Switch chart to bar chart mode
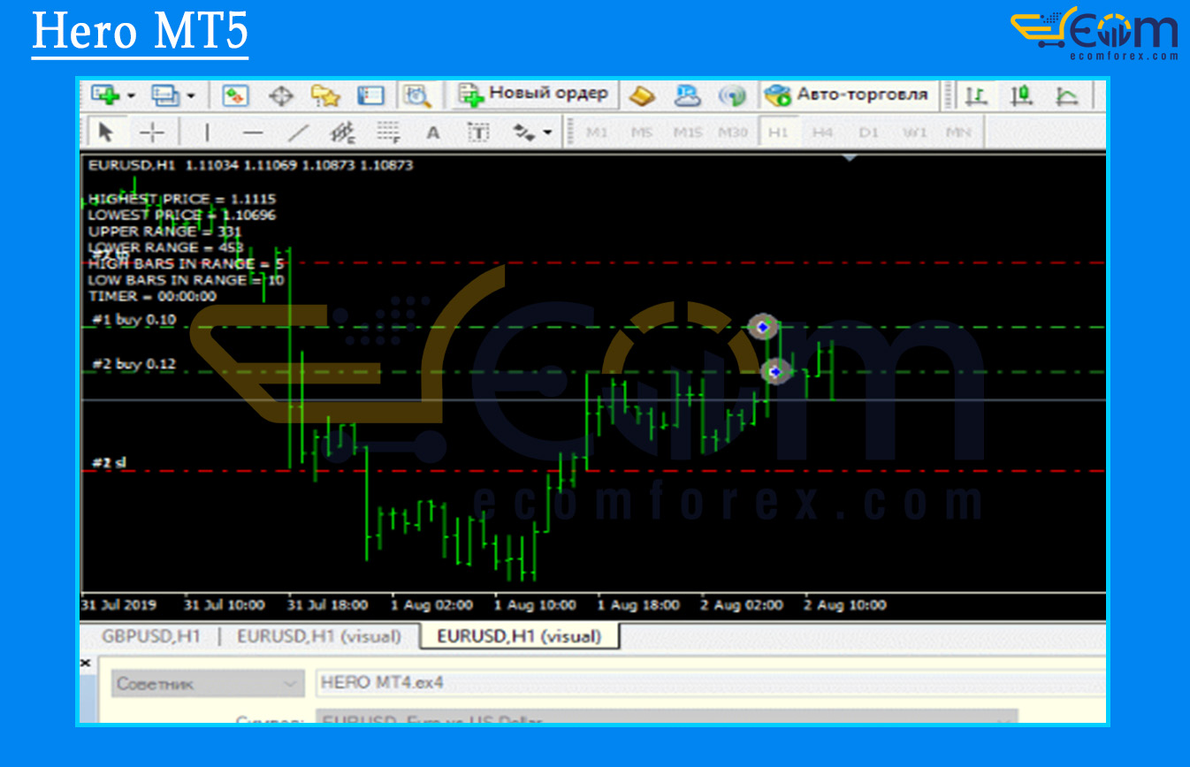This screenshot has width=1190, height=767. coord(976,95)
